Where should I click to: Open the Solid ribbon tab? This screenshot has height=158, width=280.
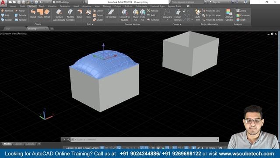pos(22,6)
